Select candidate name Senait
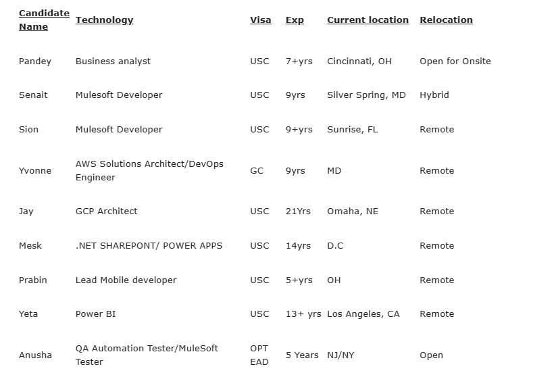 coord(33,95)
